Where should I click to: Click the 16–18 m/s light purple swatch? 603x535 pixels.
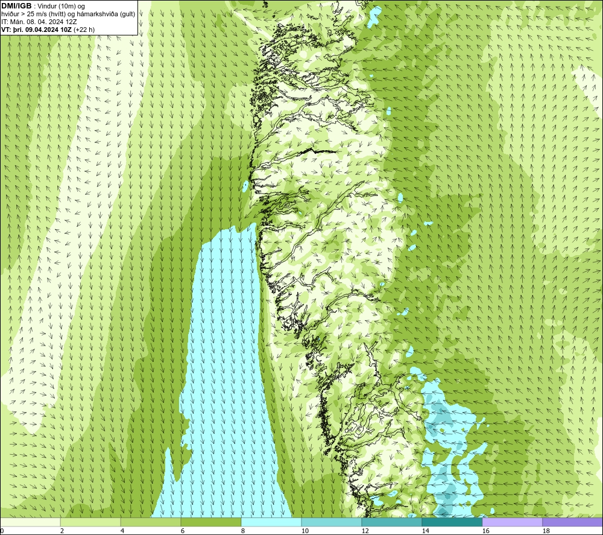pyautogui.click(x=512, y=522)
